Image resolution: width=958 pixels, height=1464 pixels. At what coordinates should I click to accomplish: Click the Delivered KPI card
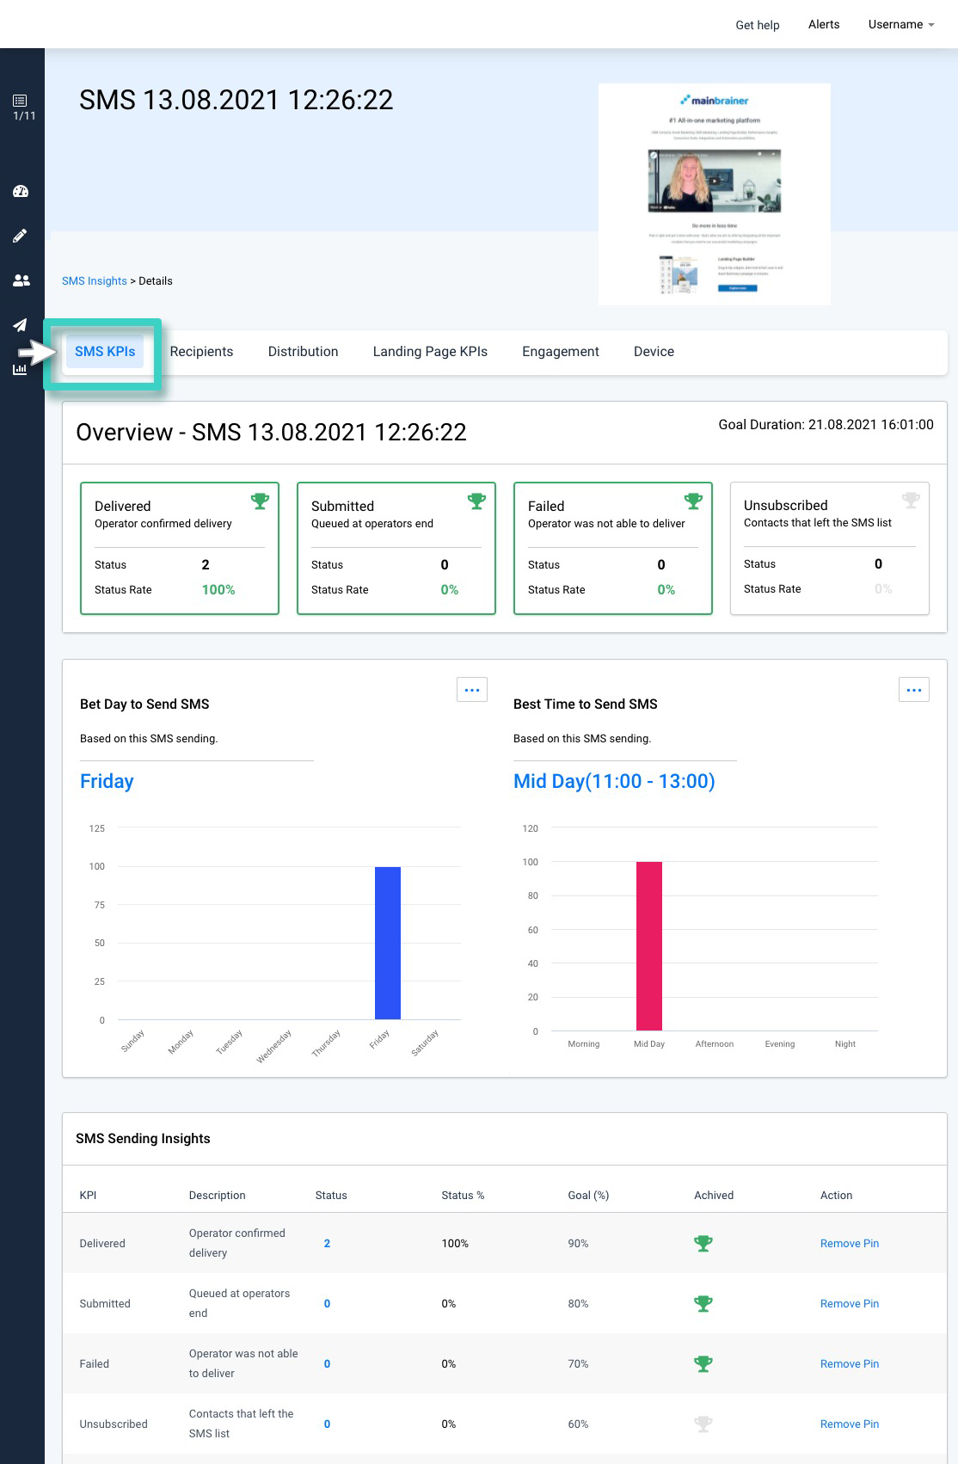tap(180, 548)
